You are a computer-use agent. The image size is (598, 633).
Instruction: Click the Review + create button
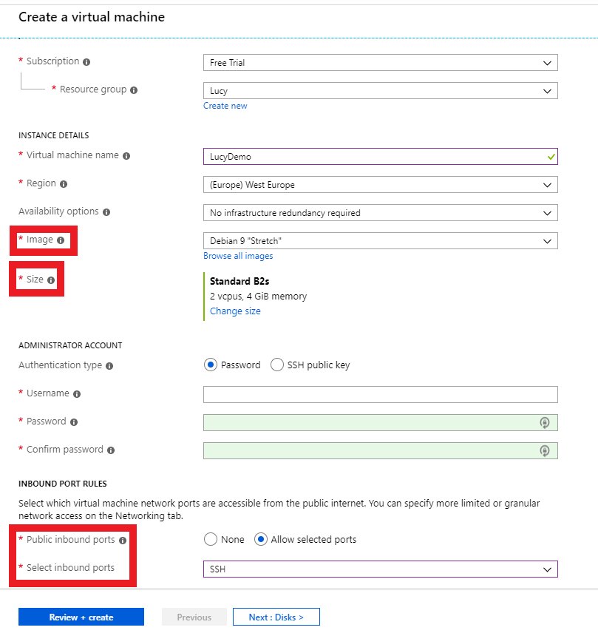pyautogui.click(x=81, y=617)
